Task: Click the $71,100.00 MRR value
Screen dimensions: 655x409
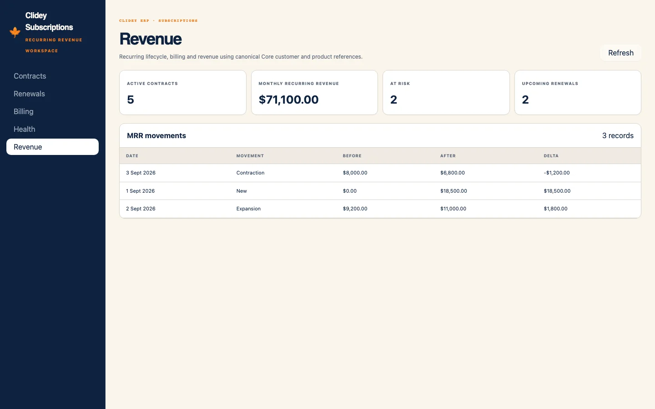Action: [288, 100]
